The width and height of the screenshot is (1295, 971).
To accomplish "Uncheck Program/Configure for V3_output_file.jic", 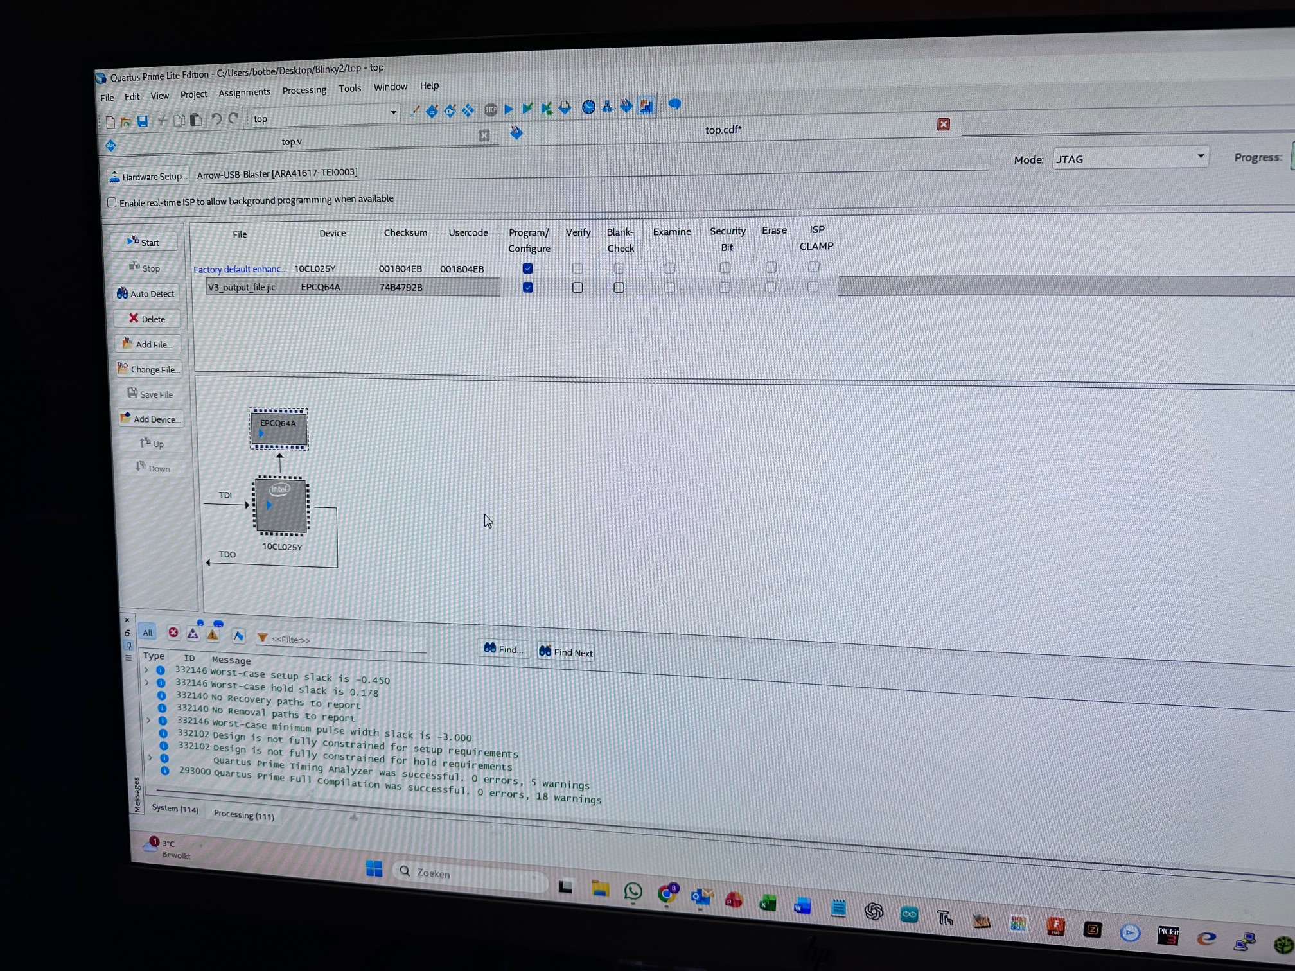I will (527, 287).
